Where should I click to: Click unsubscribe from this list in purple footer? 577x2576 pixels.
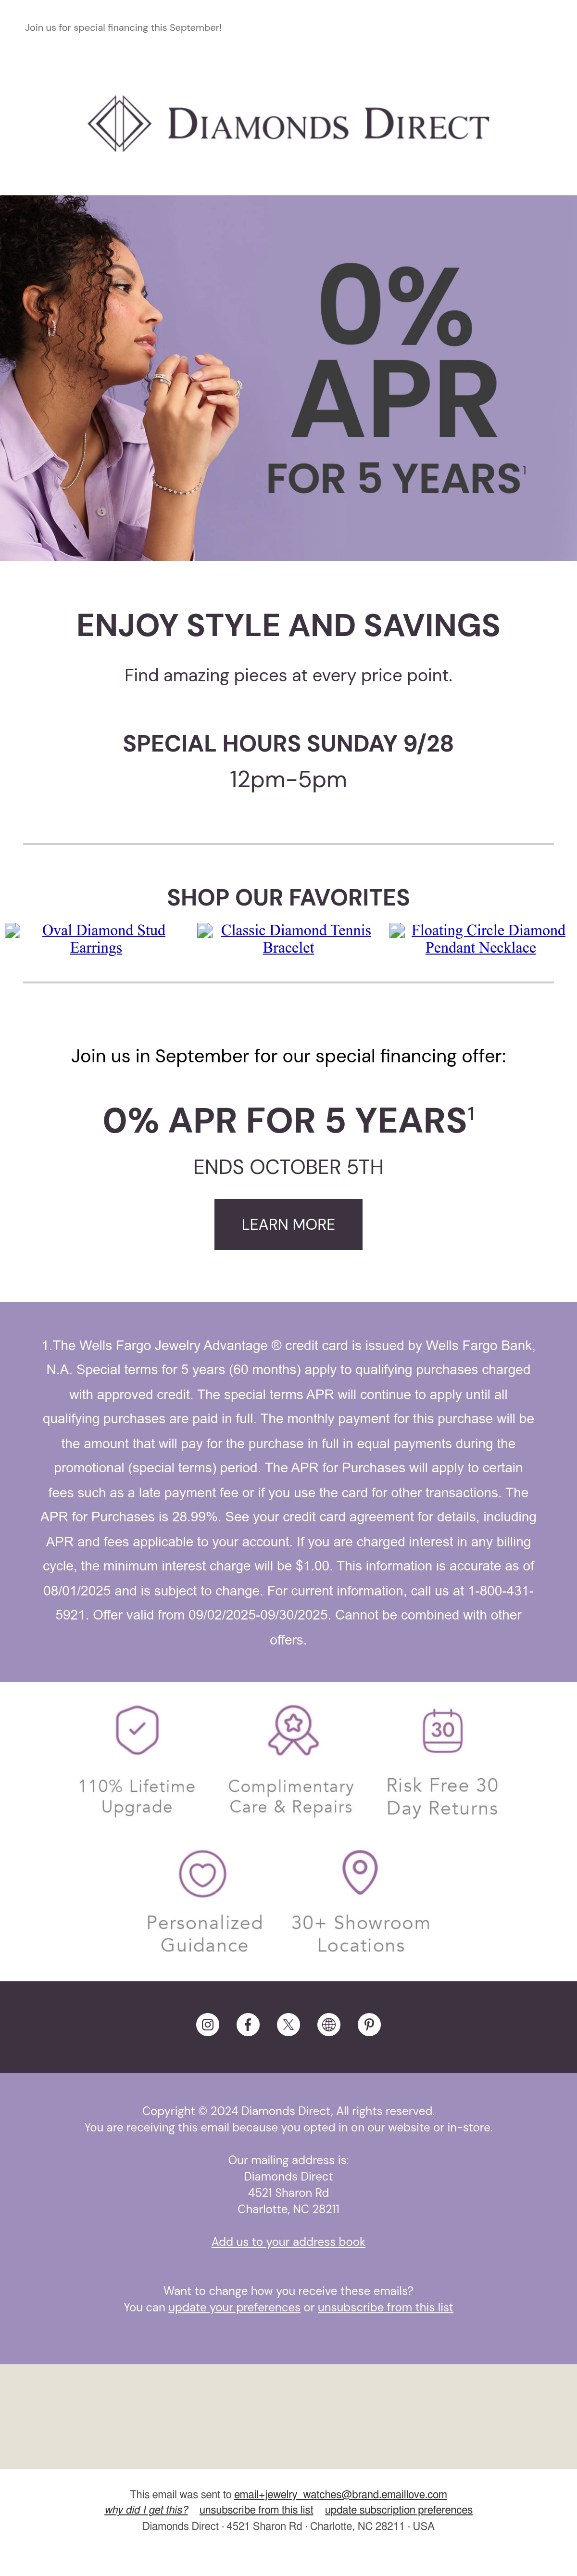385,2307
